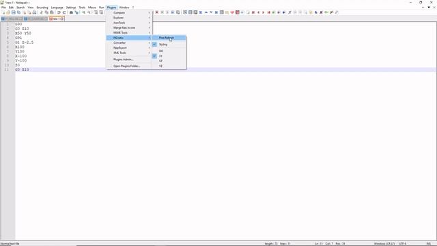Click the Find binoculars toolbar icon
Viewport: 437px width, 246px height.
(x=71, y=12)
